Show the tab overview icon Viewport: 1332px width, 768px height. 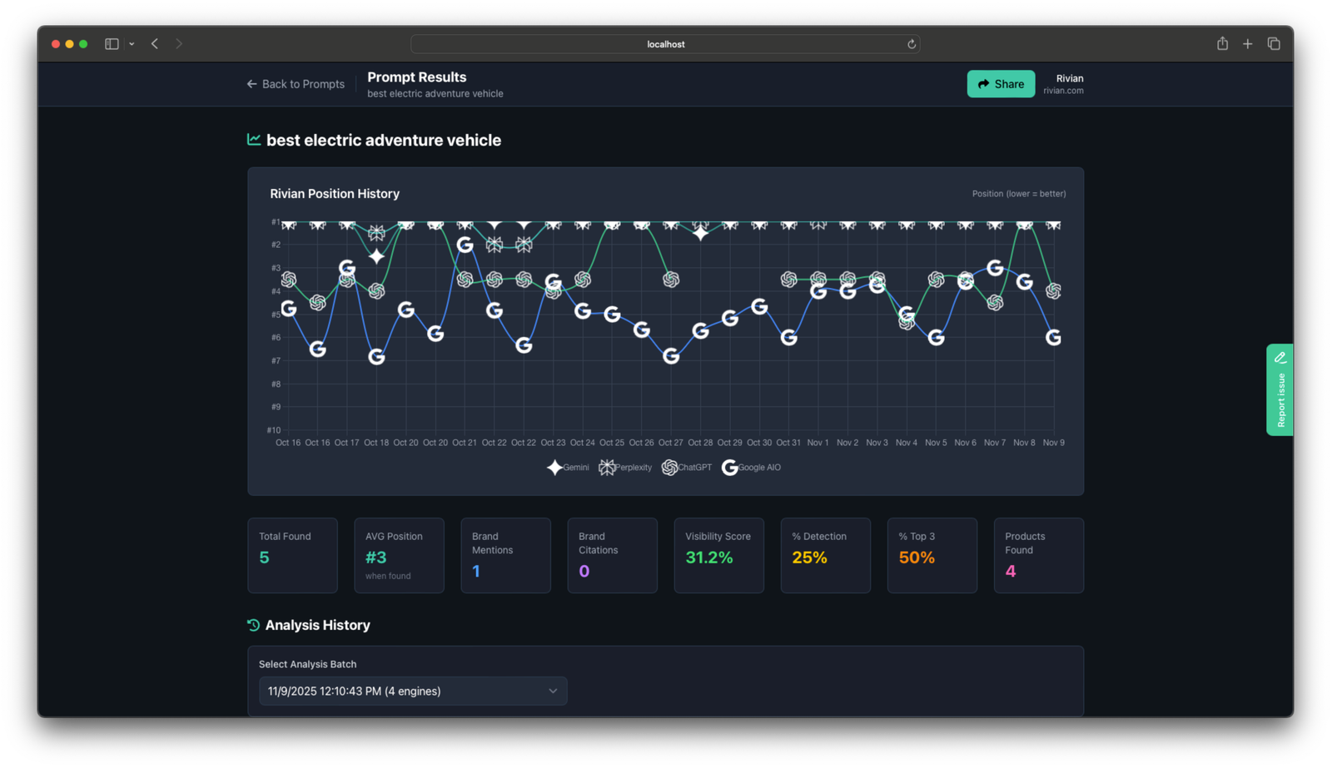1274,44
